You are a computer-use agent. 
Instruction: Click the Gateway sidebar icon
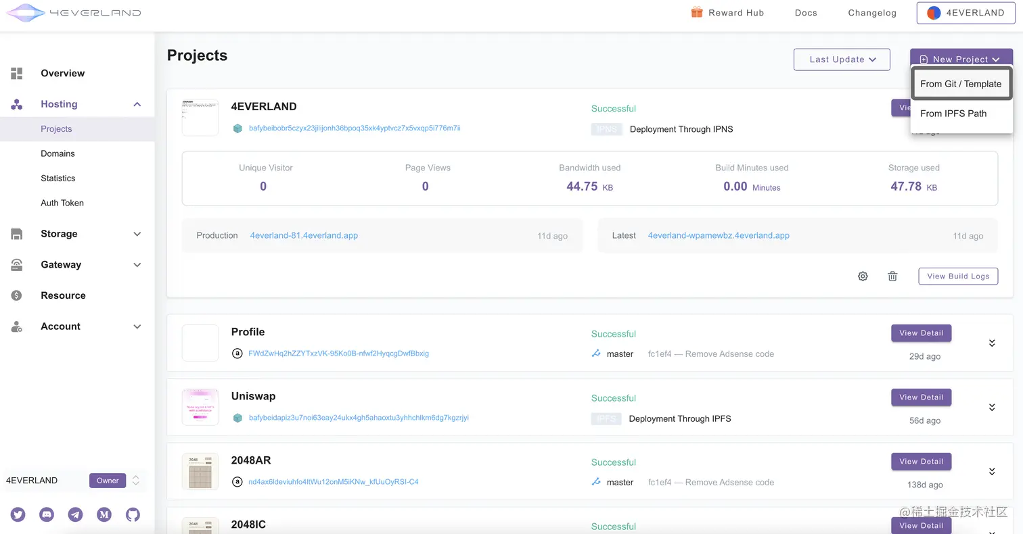pyautogui.click(x=17, y=265)
